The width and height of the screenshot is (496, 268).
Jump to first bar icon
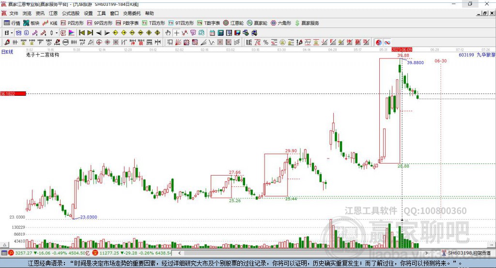[x=82, y=33]
